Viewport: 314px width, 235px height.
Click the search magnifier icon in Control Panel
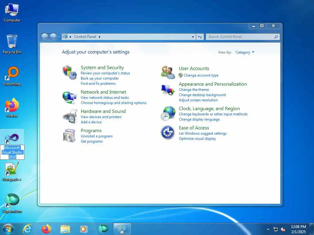pyautogui.click(x=276, y=37)
